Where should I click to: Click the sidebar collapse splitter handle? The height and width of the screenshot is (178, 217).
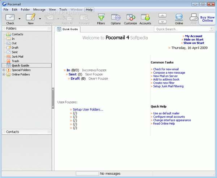(53, 98)
